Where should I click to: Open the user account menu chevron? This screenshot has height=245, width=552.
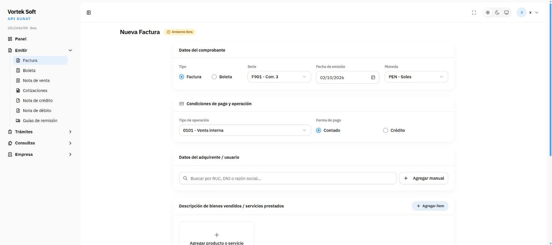[x=537, y=13]
